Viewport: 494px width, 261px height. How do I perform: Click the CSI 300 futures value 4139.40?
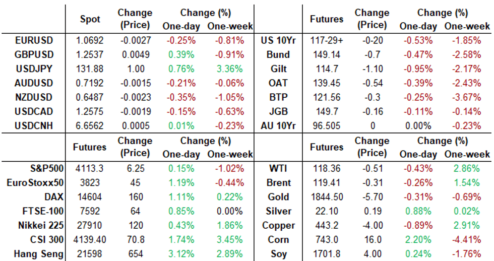(x=90, y=240)
